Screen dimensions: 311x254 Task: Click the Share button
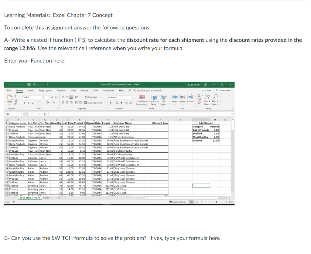coord(207,90)
